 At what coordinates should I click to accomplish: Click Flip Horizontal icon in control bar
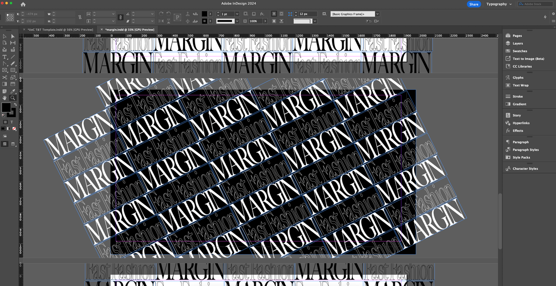point(161,21)
